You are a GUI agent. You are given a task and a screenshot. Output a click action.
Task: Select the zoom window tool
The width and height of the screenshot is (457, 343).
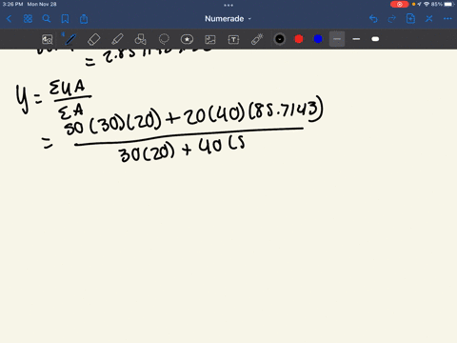[x=48, y=39]
